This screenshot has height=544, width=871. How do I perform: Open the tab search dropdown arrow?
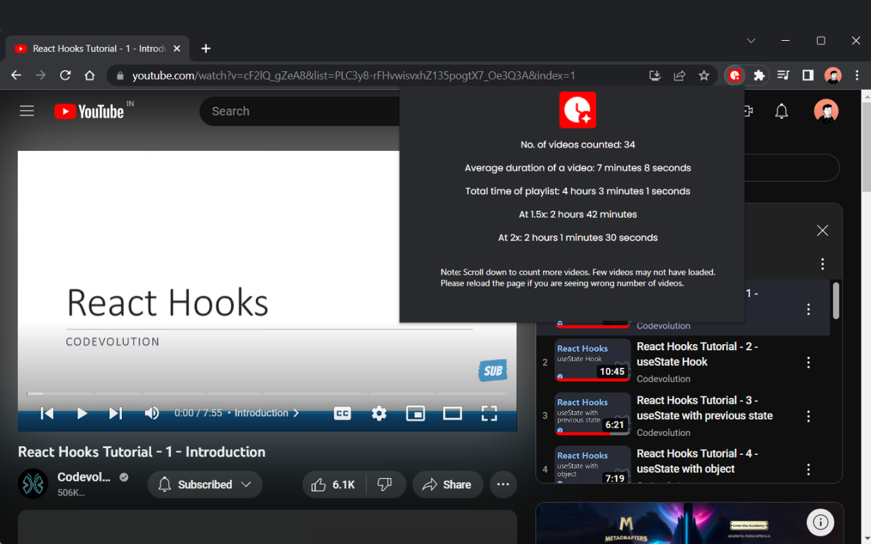(x=751, y=41)
